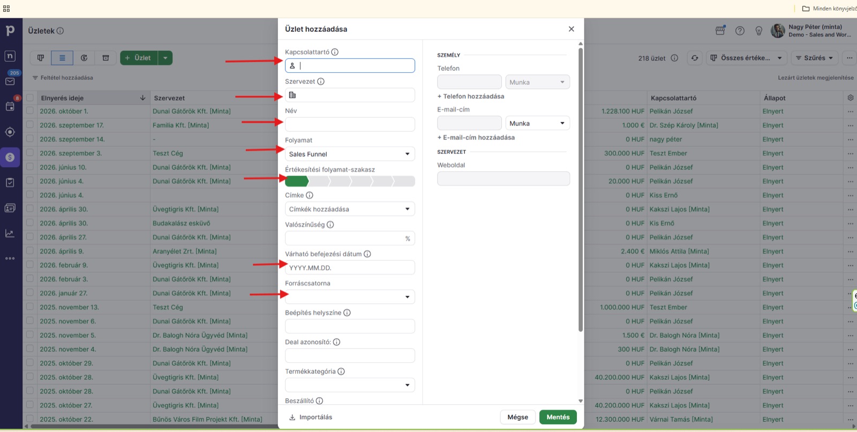Open the toolbar three-dots more menu
Viewport: 857px width, 432px height.
[x=850, y=58]
